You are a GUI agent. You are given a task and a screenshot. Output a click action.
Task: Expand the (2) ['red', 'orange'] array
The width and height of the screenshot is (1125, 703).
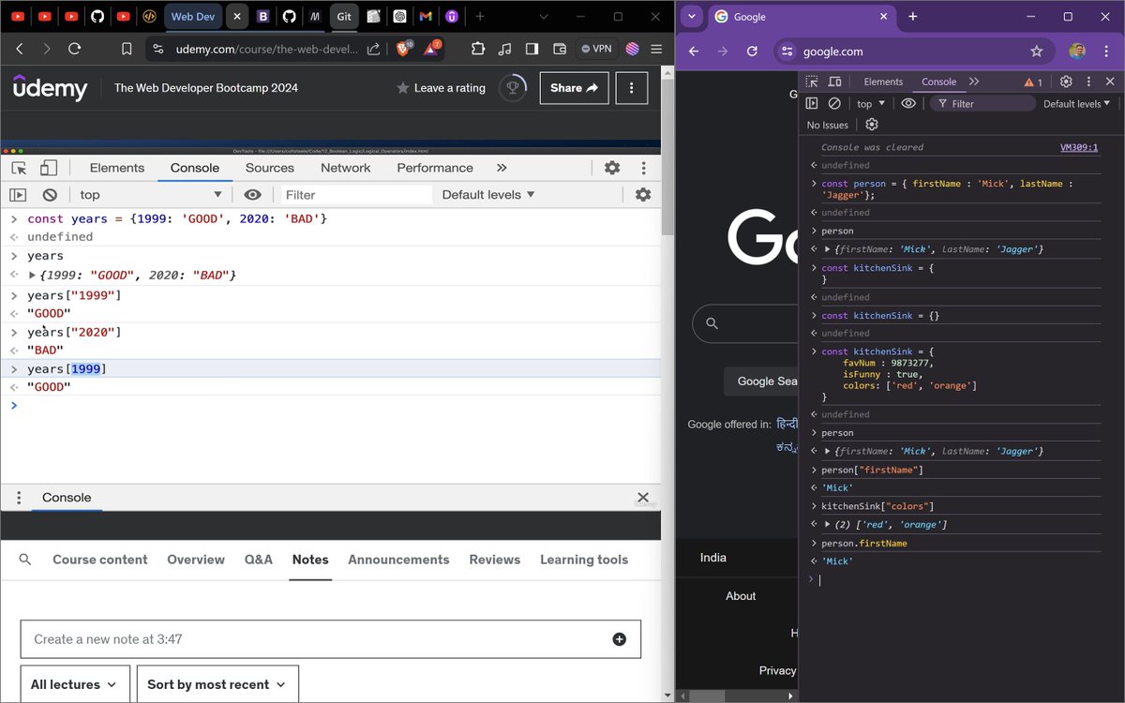coord(828,525)
